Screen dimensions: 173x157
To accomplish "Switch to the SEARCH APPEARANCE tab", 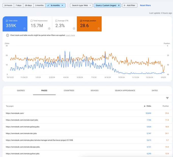I will [125, 90].
